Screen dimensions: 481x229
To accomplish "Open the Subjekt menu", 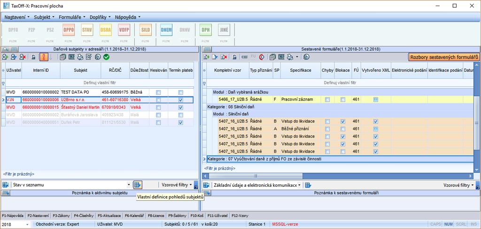I will pyautogui.click(x=44, y=17).
